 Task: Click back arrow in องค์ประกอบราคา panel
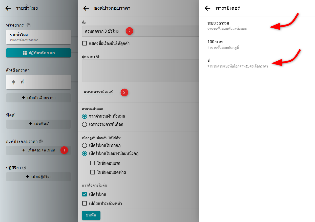pos(86,8)
